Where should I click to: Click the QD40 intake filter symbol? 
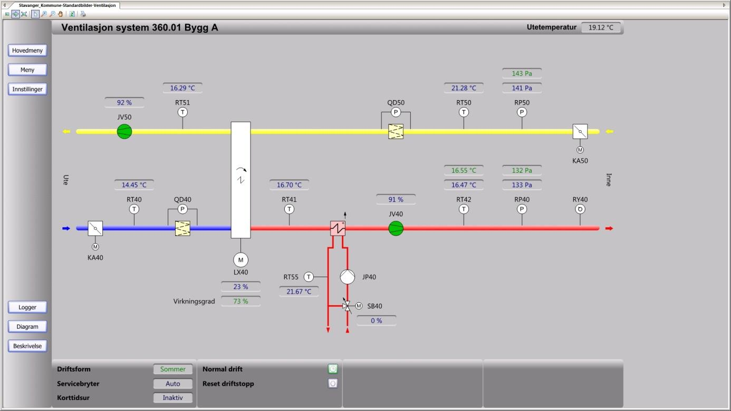pyautogui.click(x=182, y=228)
